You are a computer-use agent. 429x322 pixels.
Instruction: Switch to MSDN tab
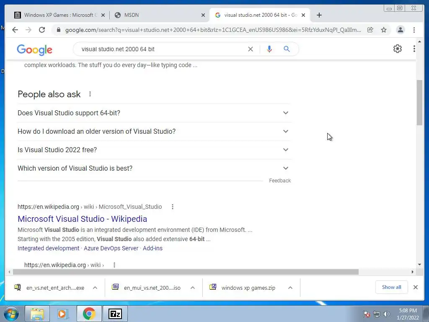[160, 15]
